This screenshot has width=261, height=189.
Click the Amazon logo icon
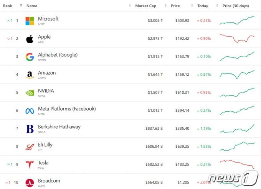coord(30,75)
